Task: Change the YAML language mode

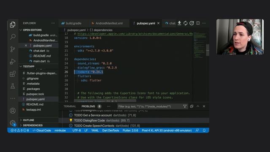Action: (95, 130)
